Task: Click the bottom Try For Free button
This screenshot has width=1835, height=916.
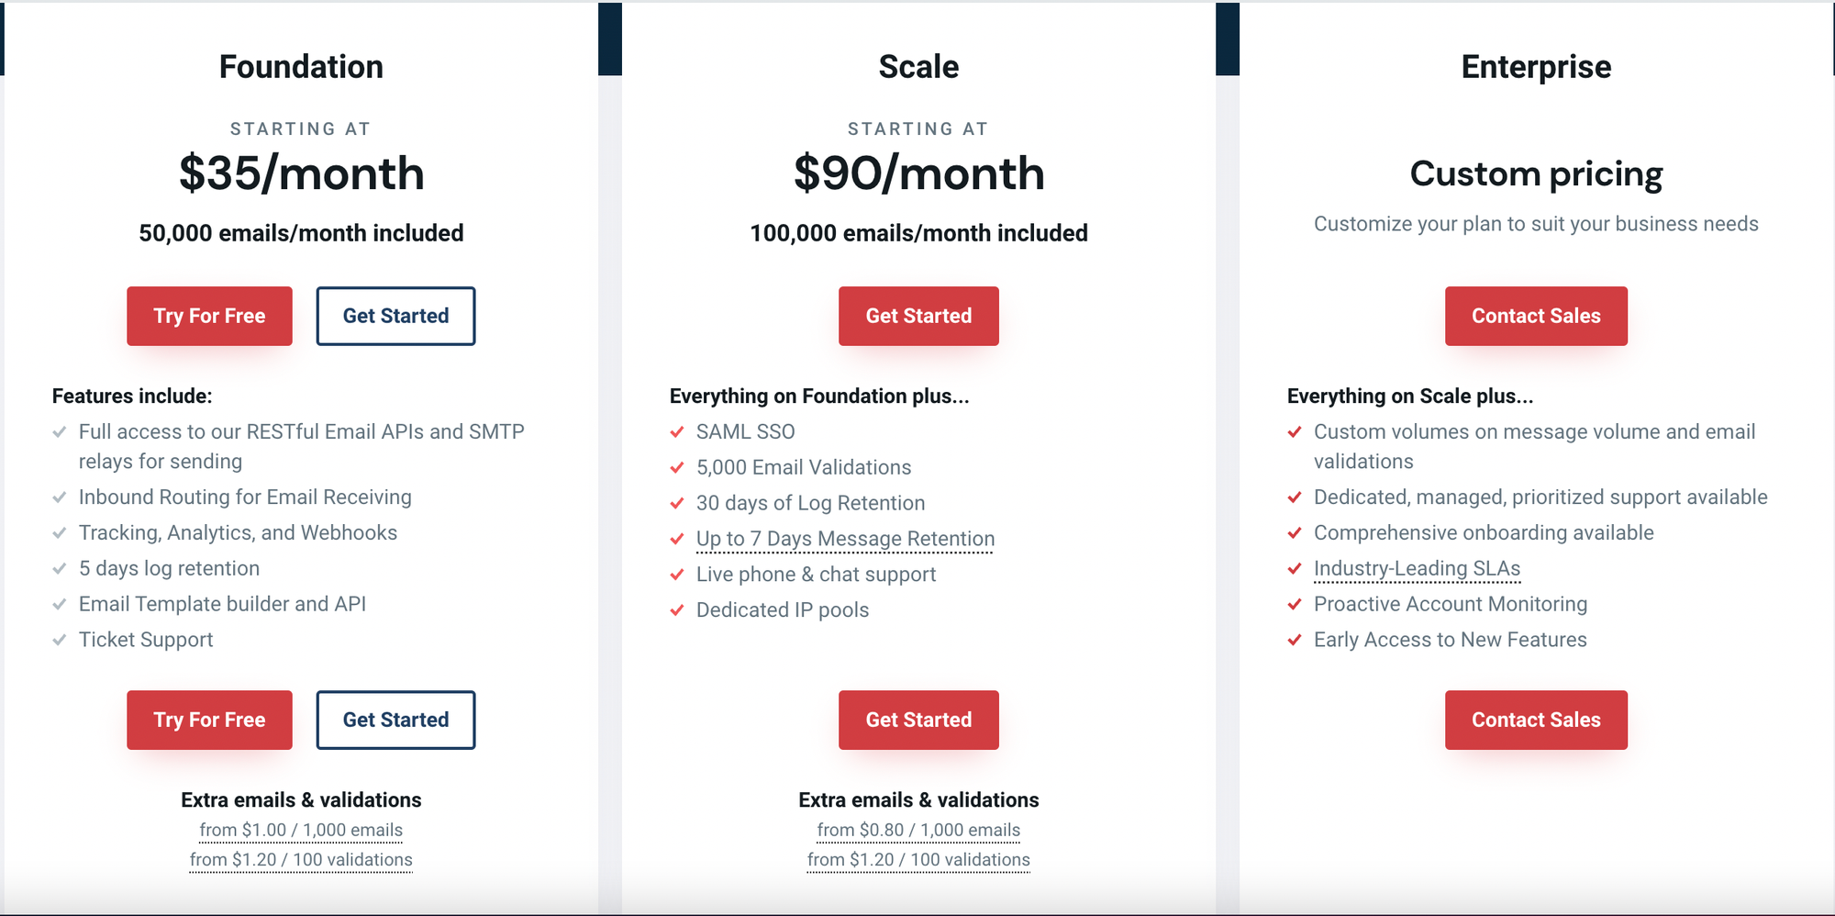Action: point(209,720)
